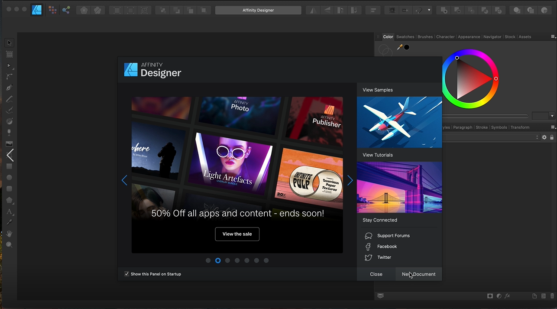Click the New Document button

(419, 274)
